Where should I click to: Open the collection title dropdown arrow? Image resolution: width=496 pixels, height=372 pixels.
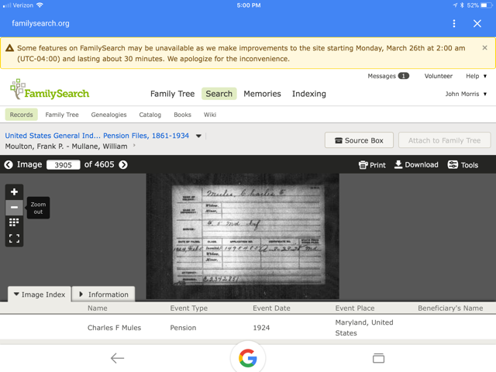[199, 136]
